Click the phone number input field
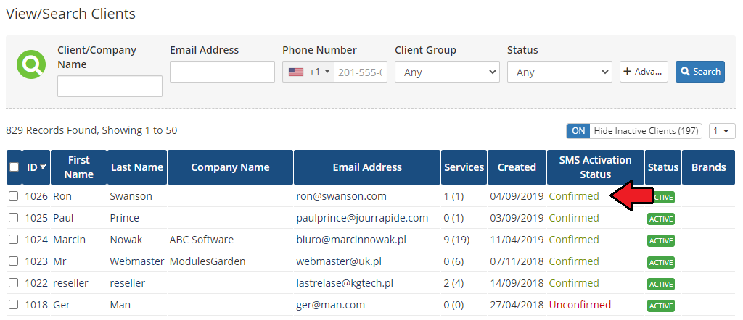 (360, 72)
